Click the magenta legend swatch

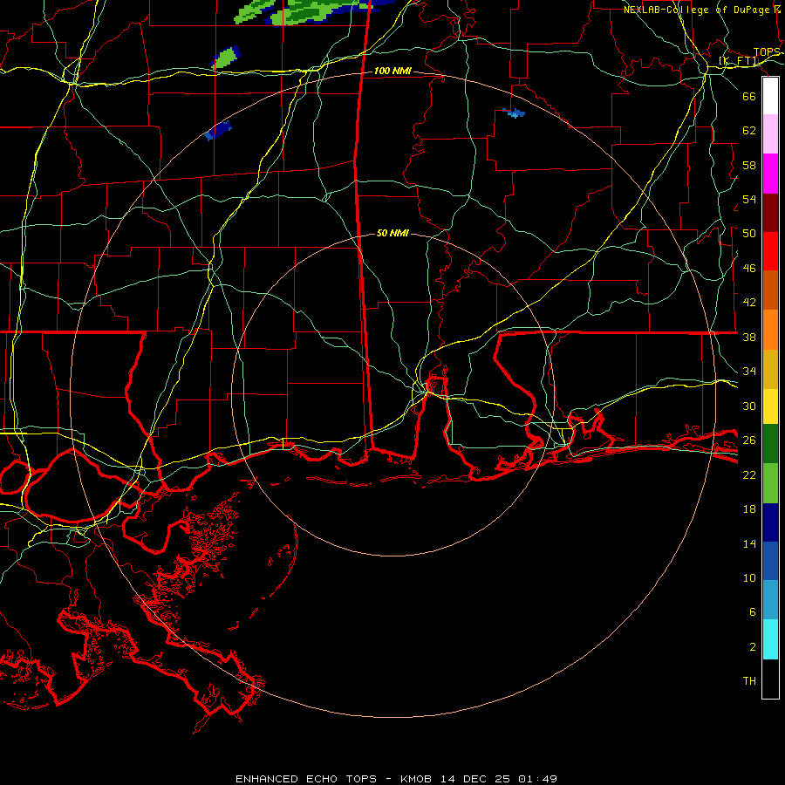(770, 174)
